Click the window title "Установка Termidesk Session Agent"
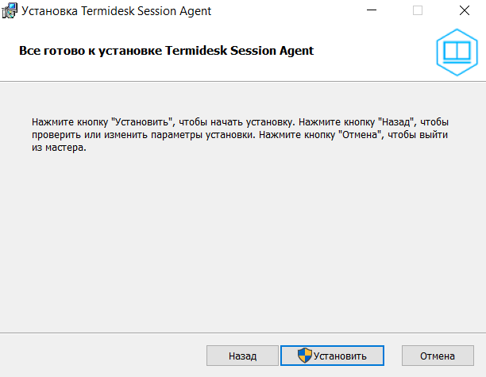Viewport: 486px width, 377px height. click(x=118, y=12)
